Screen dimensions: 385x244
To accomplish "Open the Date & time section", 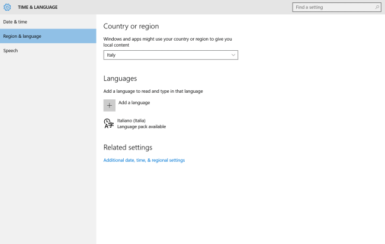I will [x=15, y=22].
